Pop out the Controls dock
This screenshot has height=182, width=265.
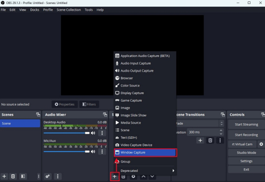[x=263, y=115]
